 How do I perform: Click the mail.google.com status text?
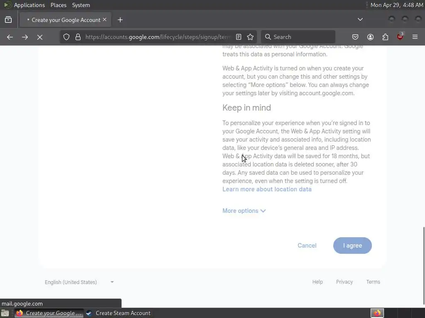pos(22,304)
